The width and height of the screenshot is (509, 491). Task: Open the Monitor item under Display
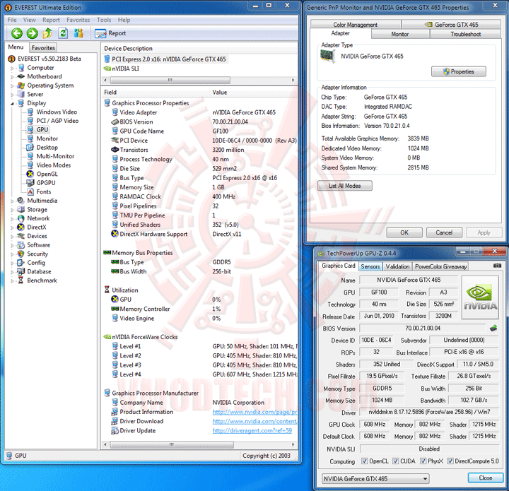tap(42, 138)
